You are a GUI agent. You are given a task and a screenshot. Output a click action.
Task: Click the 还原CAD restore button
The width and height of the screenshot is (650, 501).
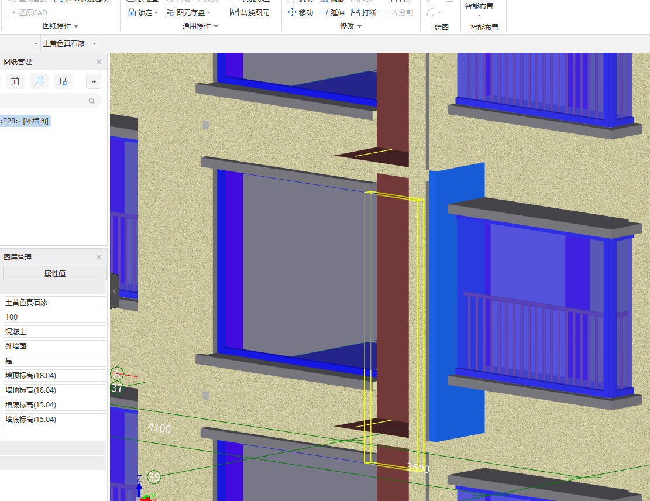27,12
